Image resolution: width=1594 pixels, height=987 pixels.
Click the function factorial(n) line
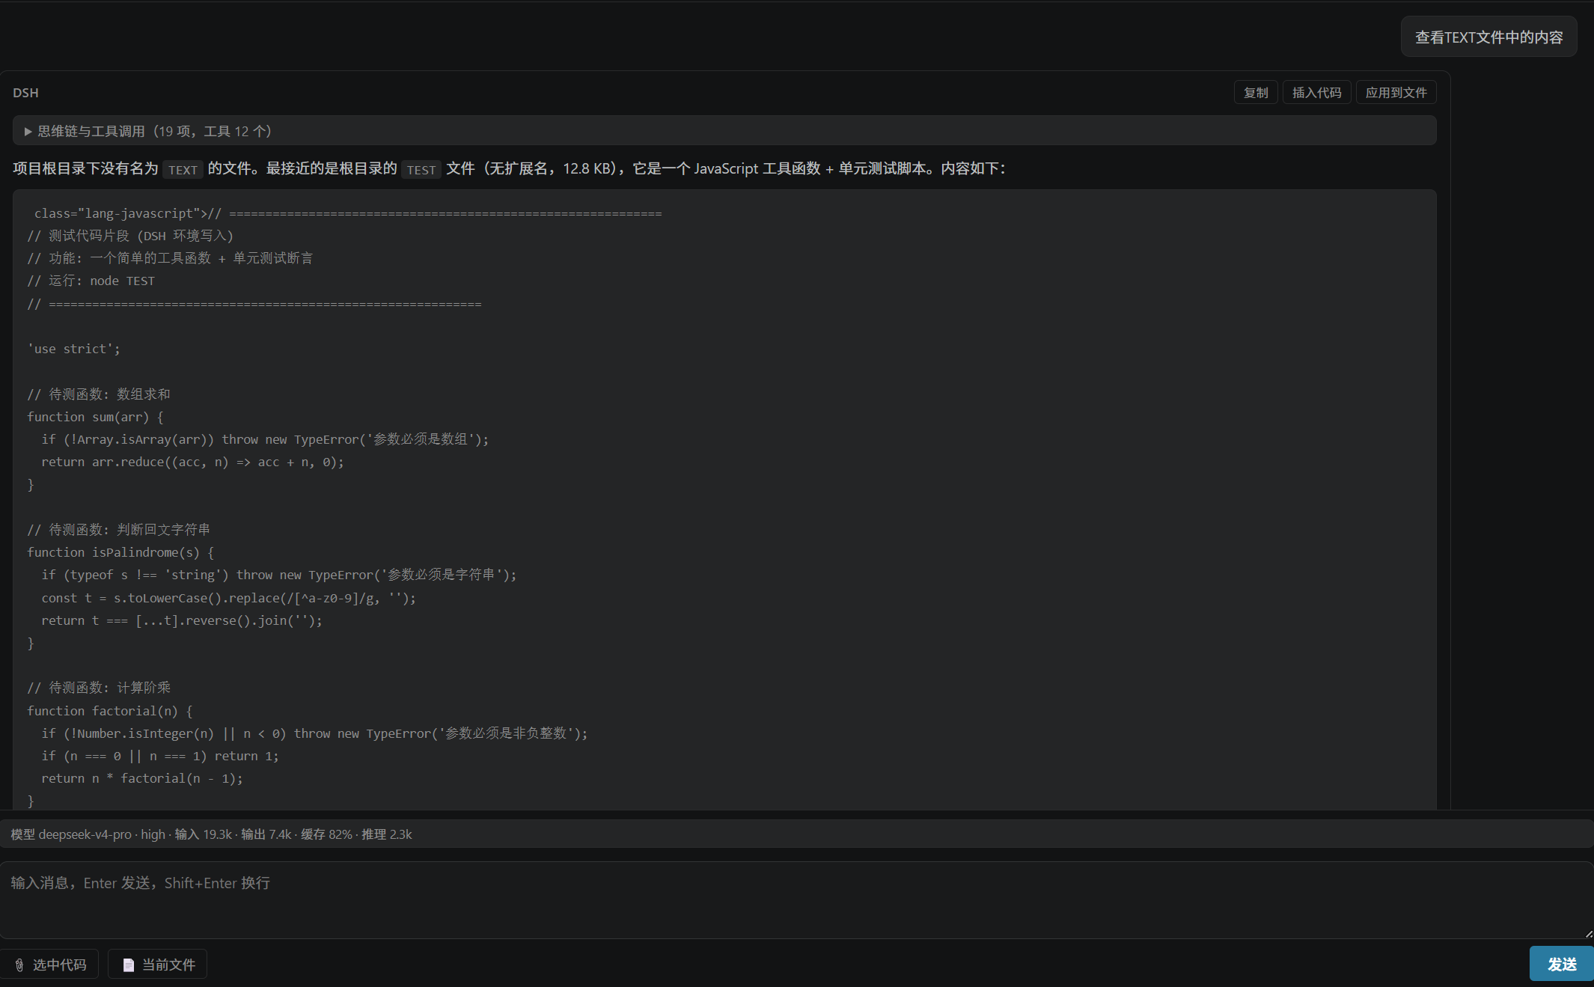[x=110, y=711]
